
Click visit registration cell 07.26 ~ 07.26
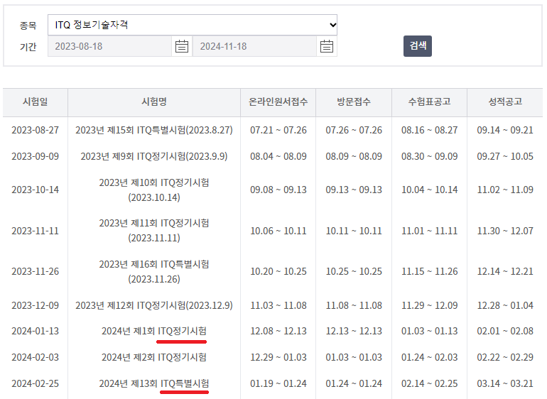click(x=354, y=130)
